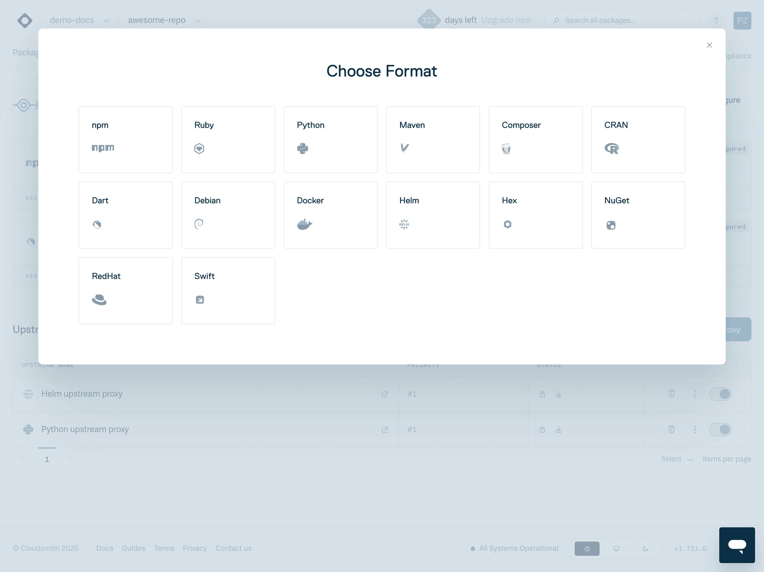764x572 pixels.
Task: Select the Helm format
Action: coord(433,214)
